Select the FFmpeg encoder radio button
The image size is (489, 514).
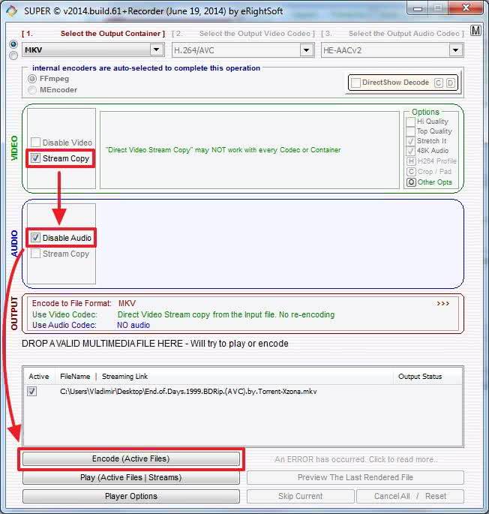coord(32,79)
